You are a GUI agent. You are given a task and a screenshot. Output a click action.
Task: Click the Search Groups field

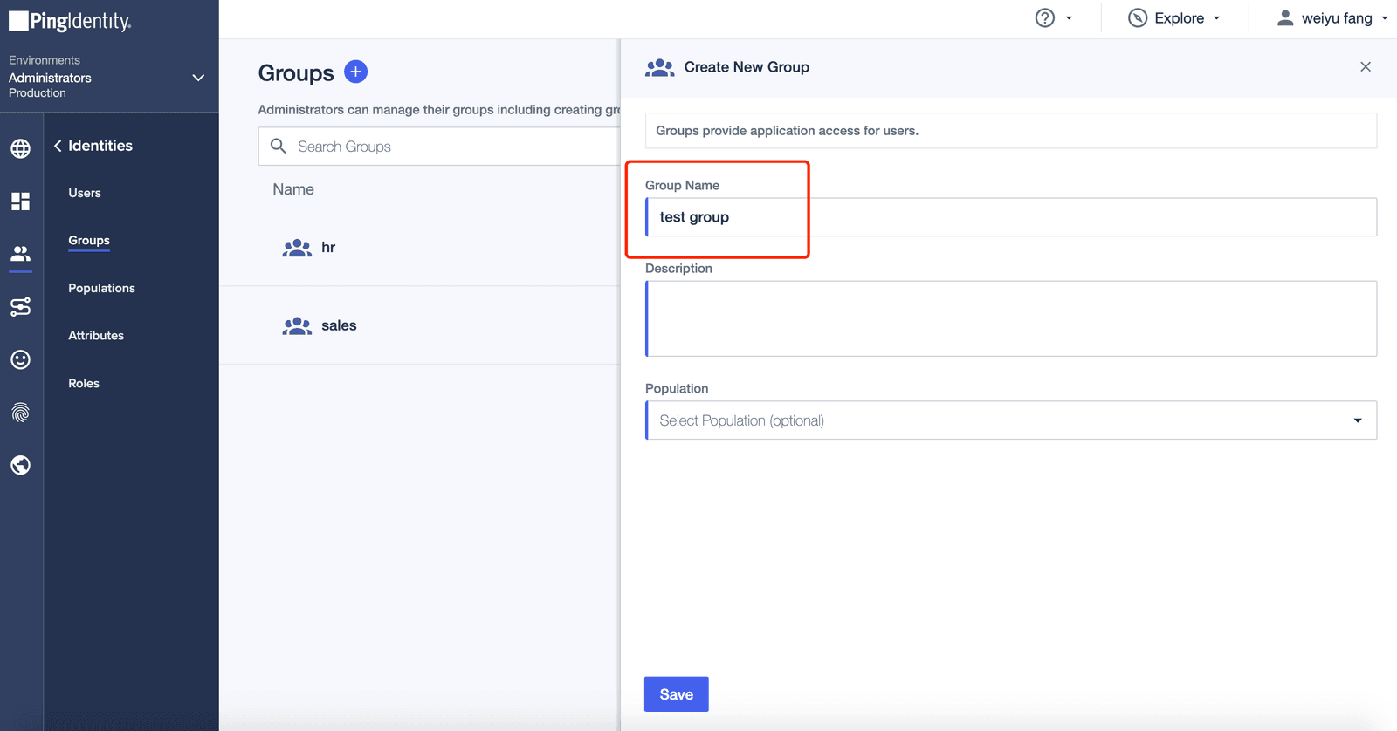(x=439, y=147)
